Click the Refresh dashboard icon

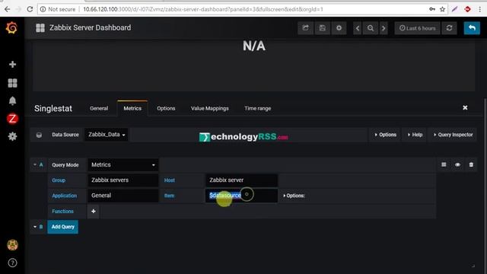449,28
